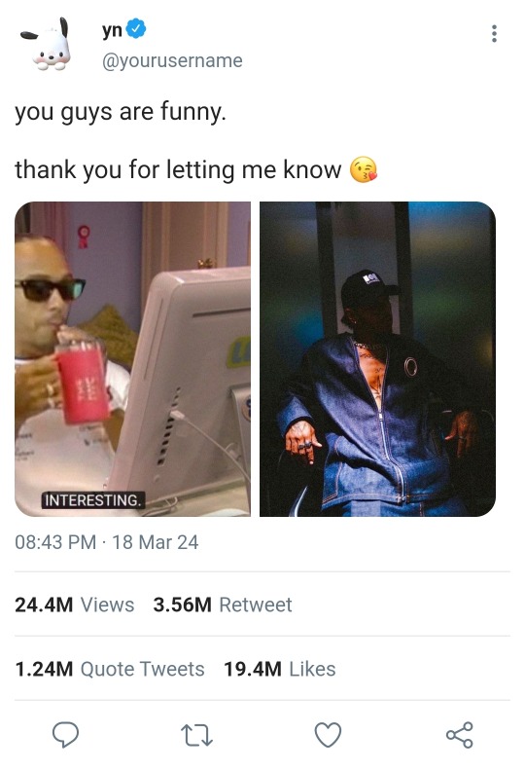
Task: Open the left image captioned INTERESTING
Action: point(132,359)
